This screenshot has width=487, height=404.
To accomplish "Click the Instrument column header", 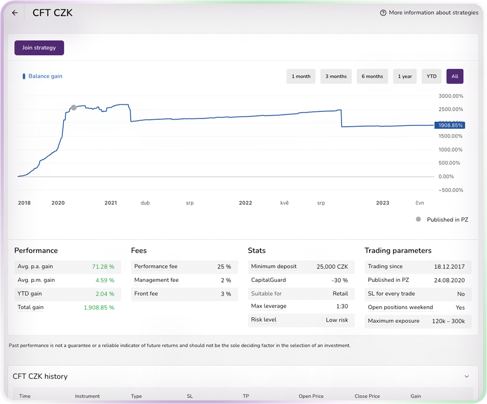I will pos(87,396).
